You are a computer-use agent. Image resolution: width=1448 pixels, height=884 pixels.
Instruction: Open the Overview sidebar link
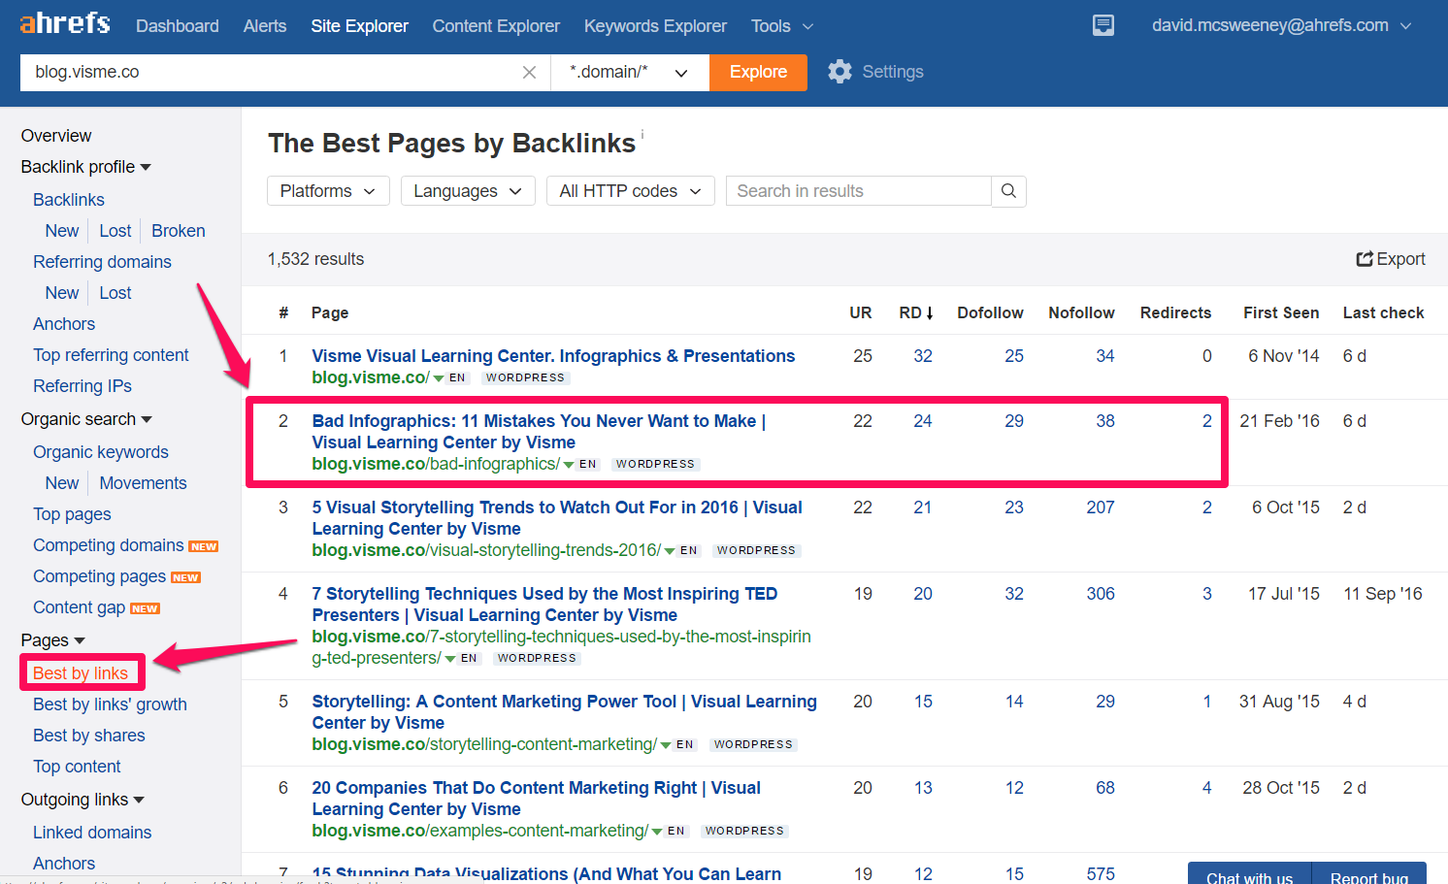56,136
